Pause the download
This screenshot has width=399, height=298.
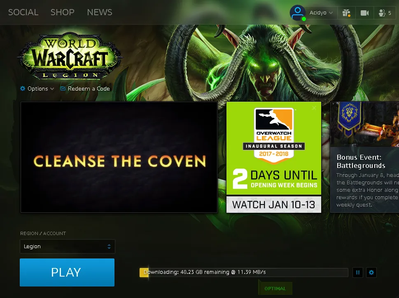point(358,272)
